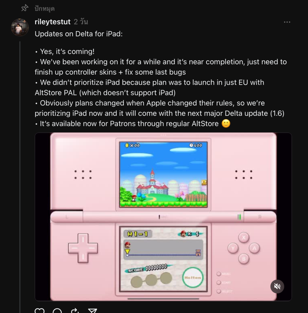The height and width of the screenshot is (313, 308).
Task: Click the 2 วัน timestamp
Action: click(81, 22)
